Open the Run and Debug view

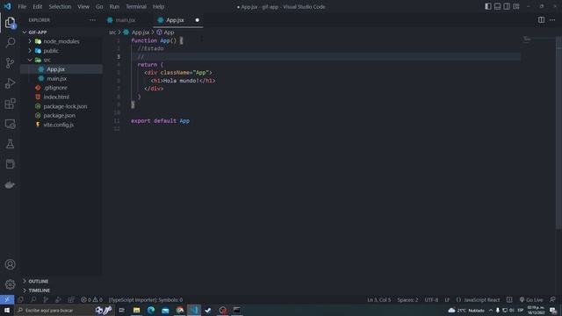(10, 83)
